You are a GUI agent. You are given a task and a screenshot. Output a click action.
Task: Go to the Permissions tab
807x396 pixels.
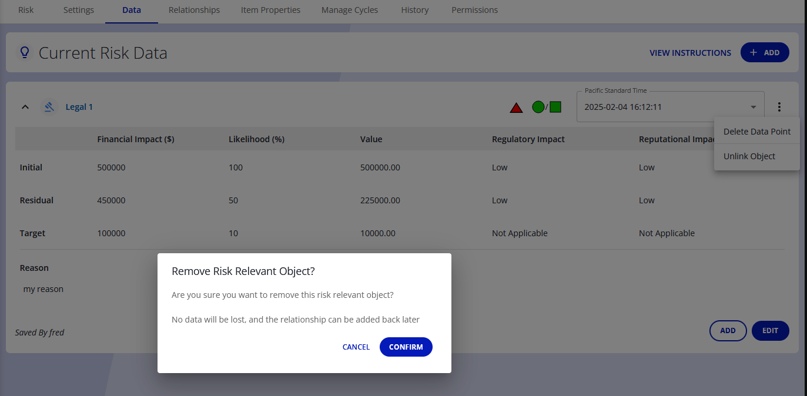tap(474, 10)
